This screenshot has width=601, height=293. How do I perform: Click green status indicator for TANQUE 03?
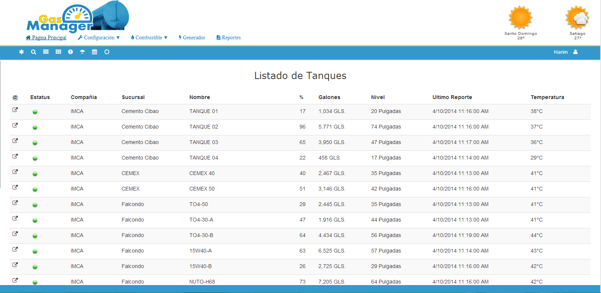35,143
